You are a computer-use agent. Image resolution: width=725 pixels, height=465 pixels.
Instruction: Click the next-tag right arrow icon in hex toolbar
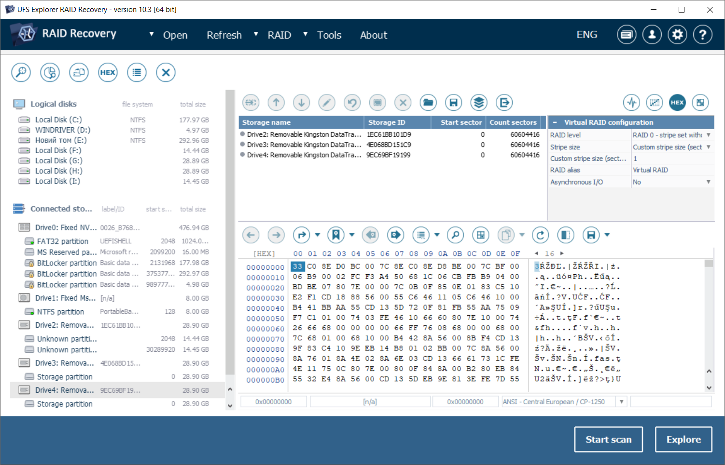[x=396, y=235]
